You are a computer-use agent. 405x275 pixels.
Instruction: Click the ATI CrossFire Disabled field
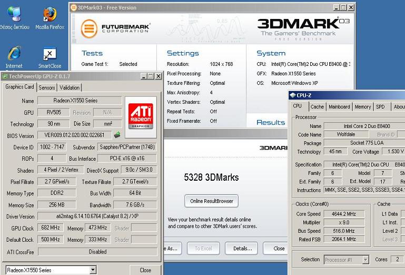97,252
